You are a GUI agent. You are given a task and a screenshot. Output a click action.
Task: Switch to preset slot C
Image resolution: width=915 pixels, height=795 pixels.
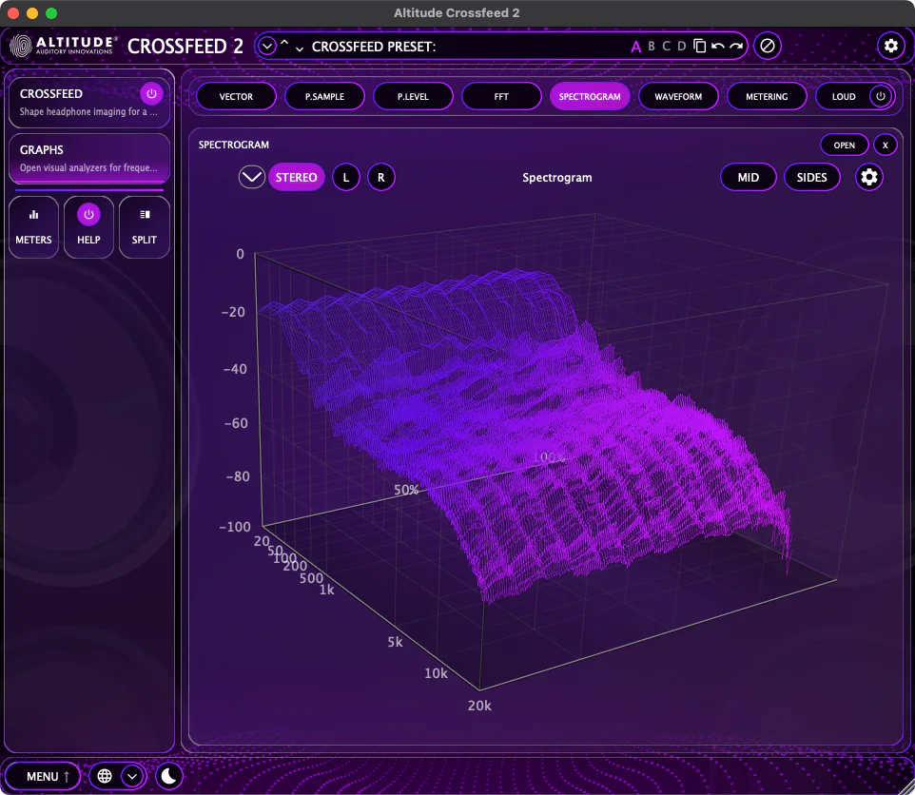click(x=667, y=46)
